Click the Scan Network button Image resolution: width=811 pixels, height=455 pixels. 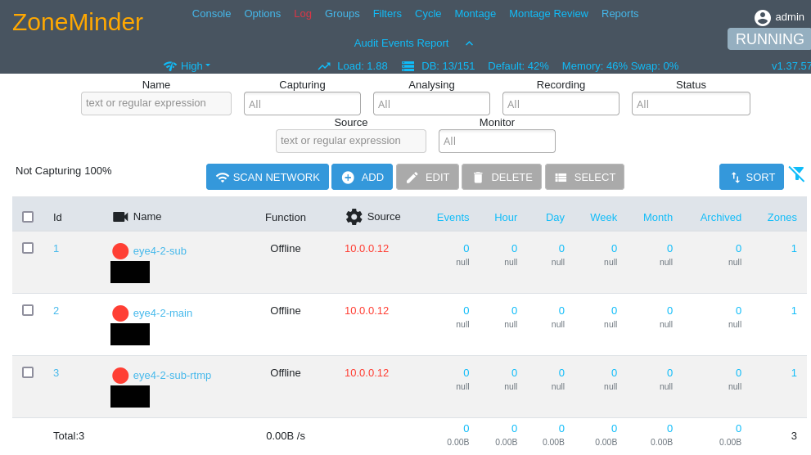click(x=268, y=177)
